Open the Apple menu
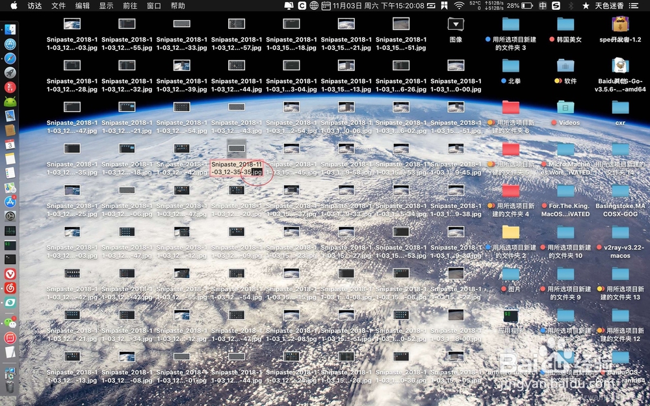Viewport: 650px width, 406px height. (14, 5)
